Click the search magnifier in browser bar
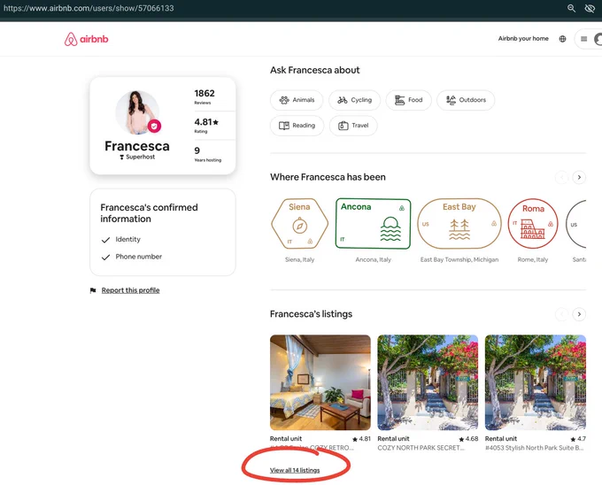The height and width of the screenshot is (485, 602). click(571, 8)
